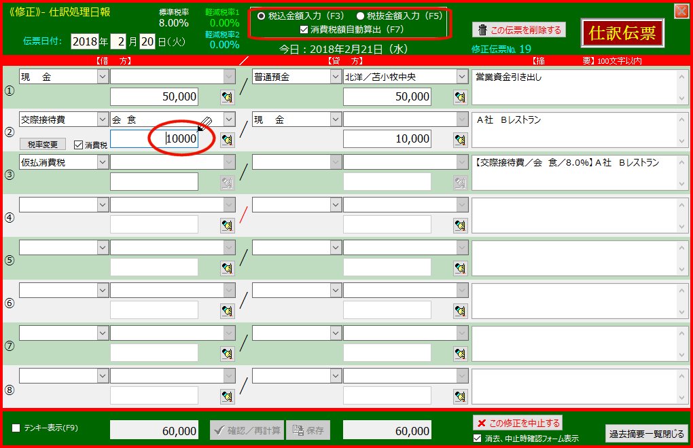Click the row 7 debit amount helper icon

pyautogui.click(x=227, y=353)
